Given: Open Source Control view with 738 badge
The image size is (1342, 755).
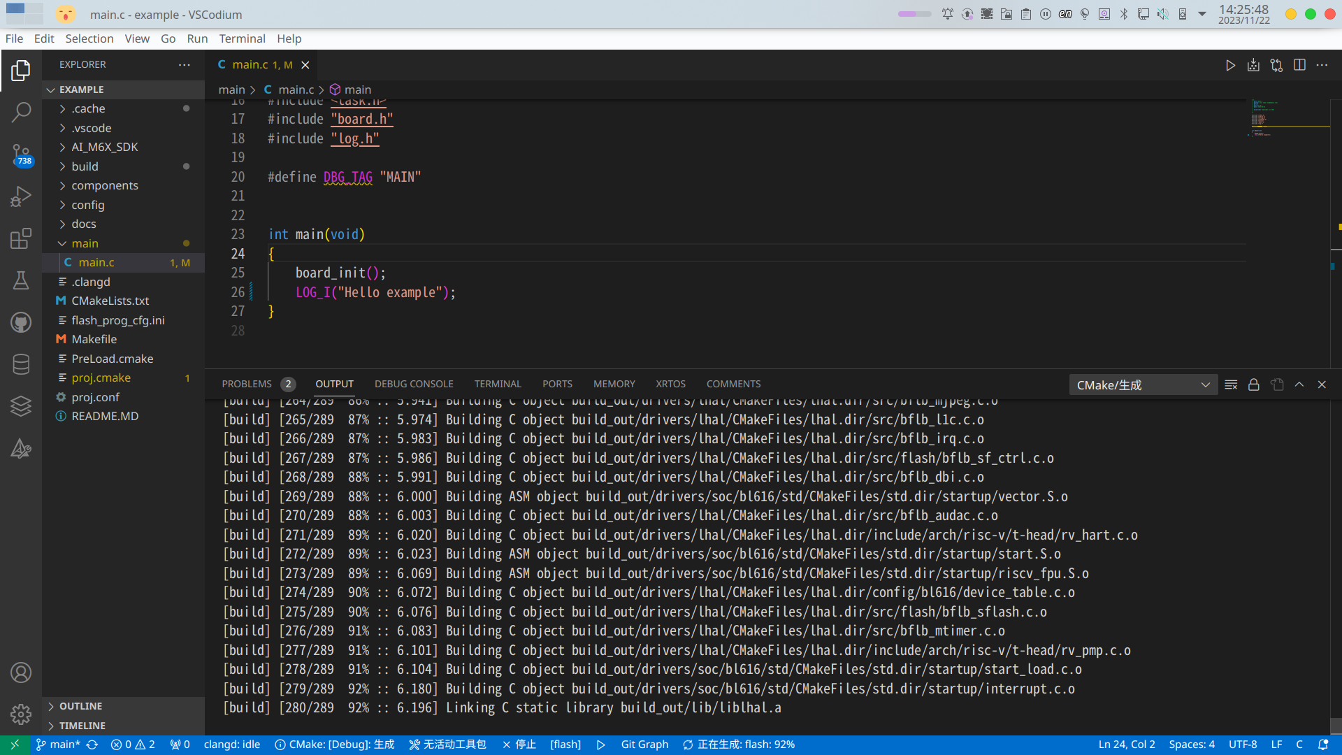Looking at the screenshot, I should (21, 154).
